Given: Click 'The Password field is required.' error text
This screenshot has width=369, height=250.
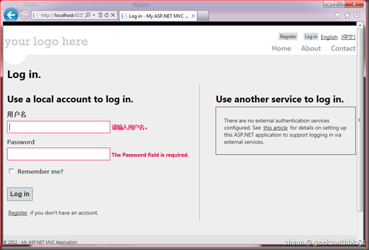Looking at the screenshot, I should point(150,155).
